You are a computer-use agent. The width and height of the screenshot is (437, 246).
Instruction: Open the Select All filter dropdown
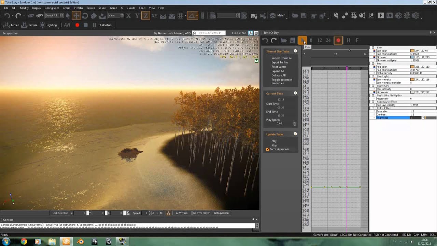[54, 15]
